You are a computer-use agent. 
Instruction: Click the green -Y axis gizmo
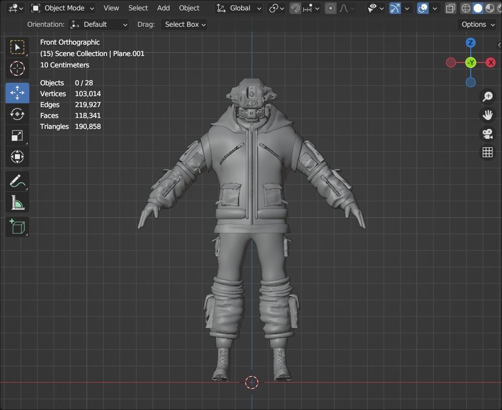(471, 63)
